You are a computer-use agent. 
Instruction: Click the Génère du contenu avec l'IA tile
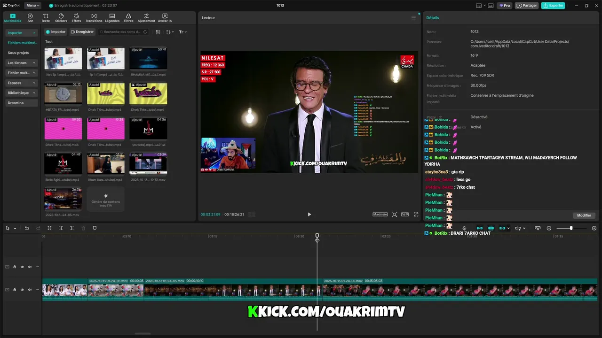[106, 199]
